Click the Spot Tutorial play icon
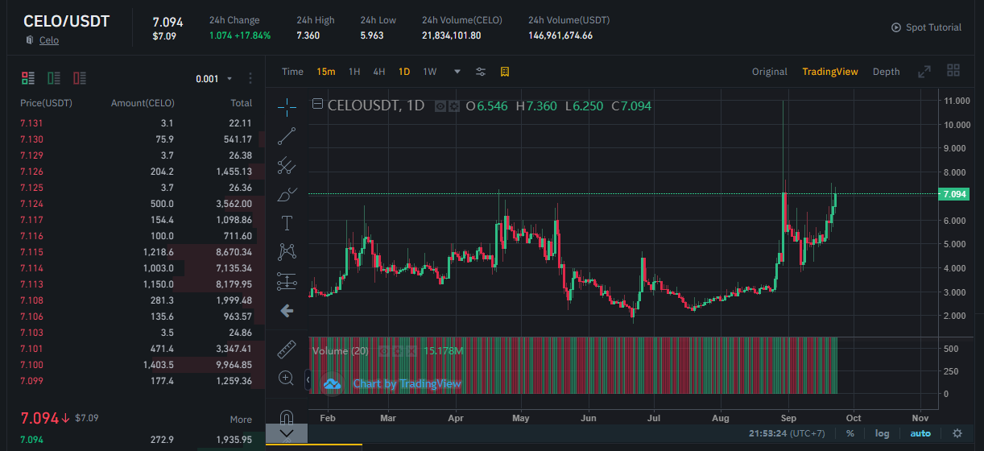 click(896, 27)
